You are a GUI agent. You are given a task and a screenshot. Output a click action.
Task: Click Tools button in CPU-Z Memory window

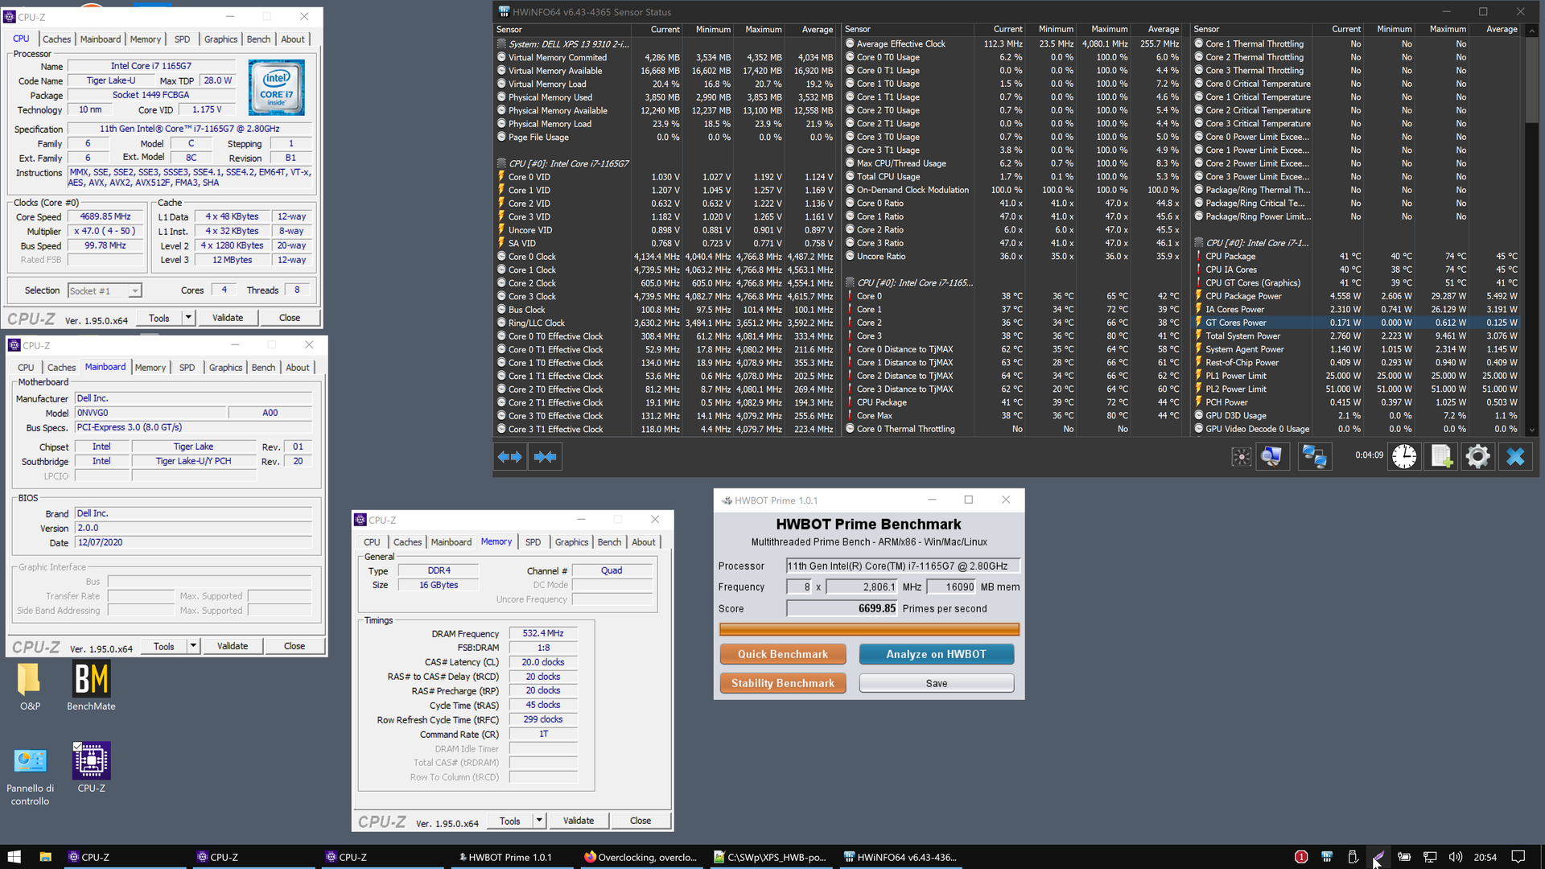point(509,821)
